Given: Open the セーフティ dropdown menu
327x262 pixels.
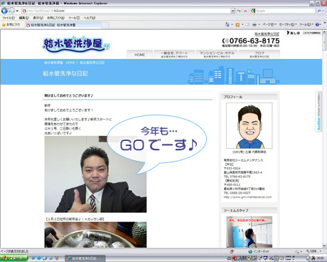Looking at the screenshot, I should 288,24.
